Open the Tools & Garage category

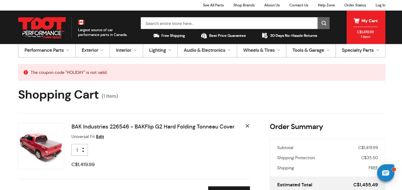tap(308, 50)
